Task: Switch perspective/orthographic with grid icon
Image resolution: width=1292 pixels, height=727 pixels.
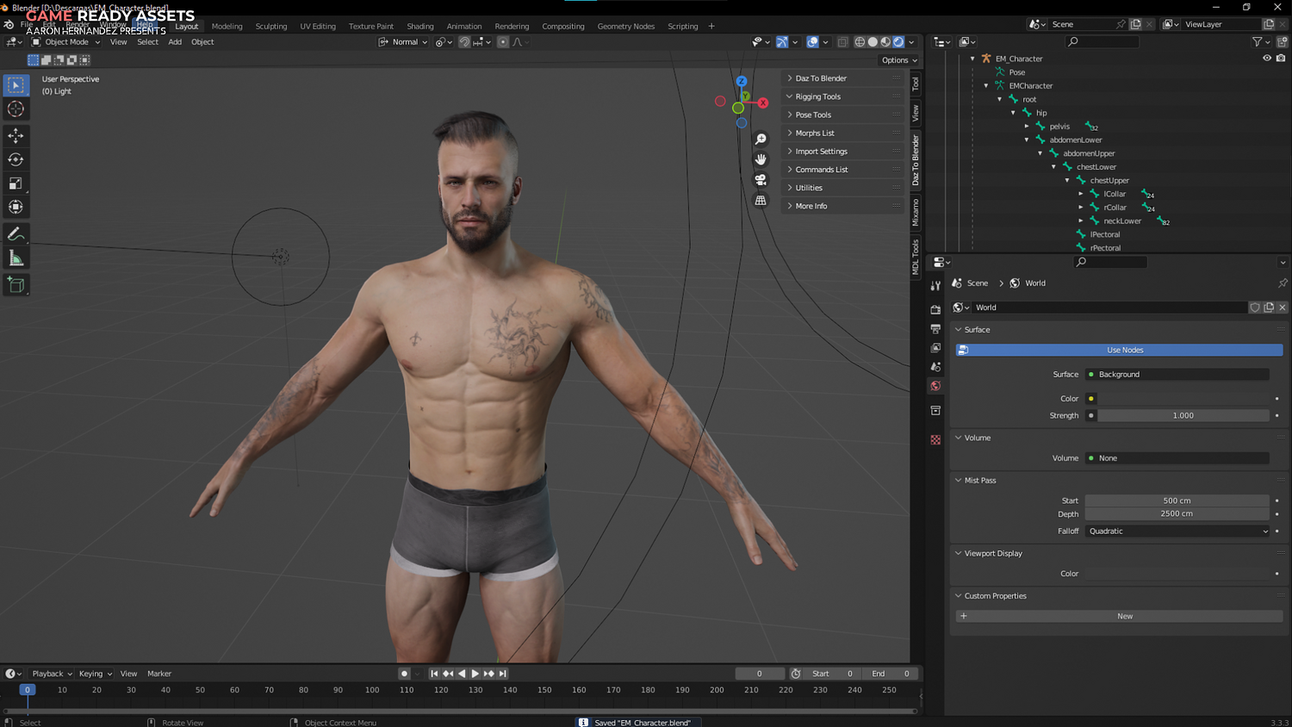Action: click(761, 201)
